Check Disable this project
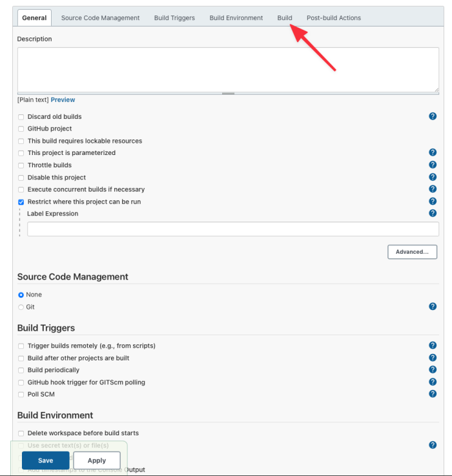This screenshot has height=476, width=452. (21, 178)
